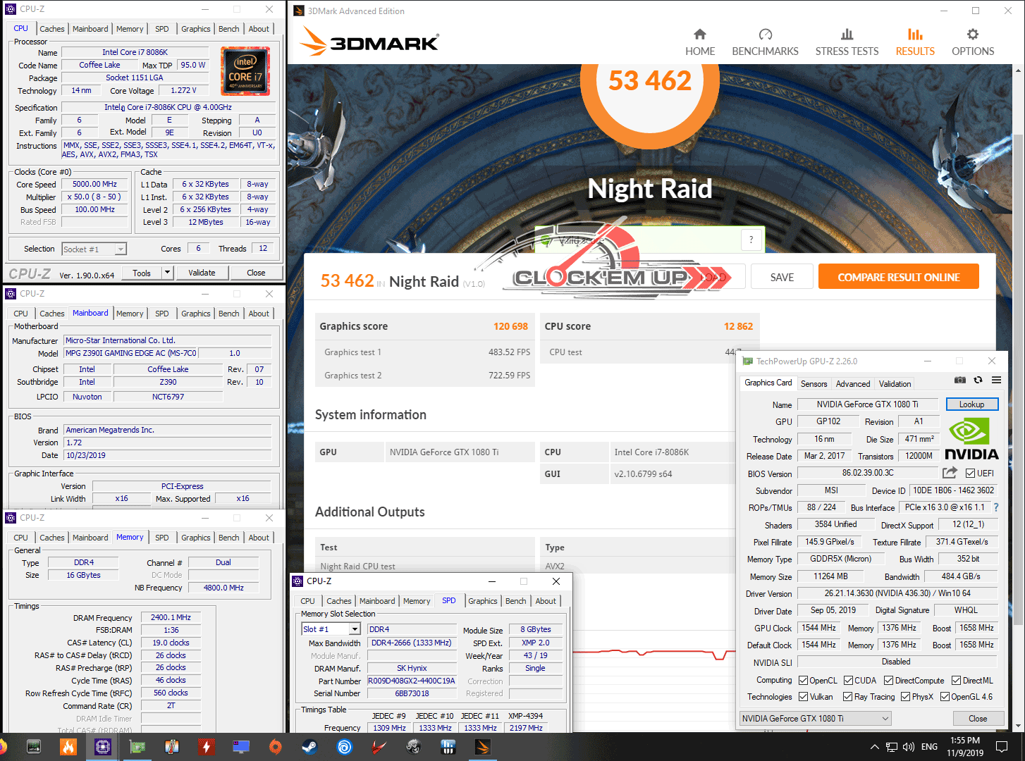Image resolution: width=1025 pixels, height=761 pixels.
Task: Open the Caches tab in top CPU-Z window
Action: tap(51, 29)
